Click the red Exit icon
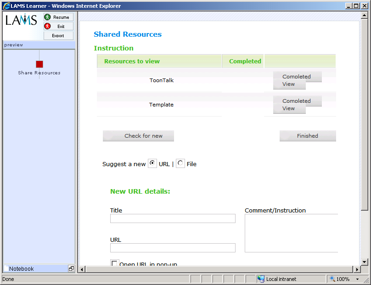The image size is (371, 285). click(x=47, y=26)
